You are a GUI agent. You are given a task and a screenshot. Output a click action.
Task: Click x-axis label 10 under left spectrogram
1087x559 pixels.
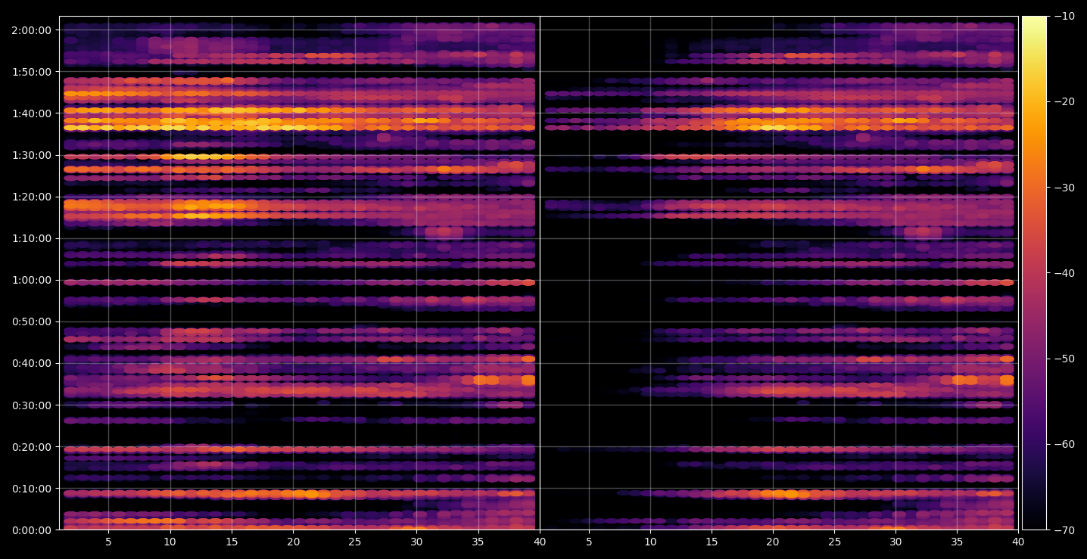pos(170,542)
